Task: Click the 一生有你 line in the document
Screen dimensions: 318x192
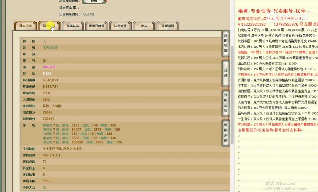Action: tap(278, 119)
